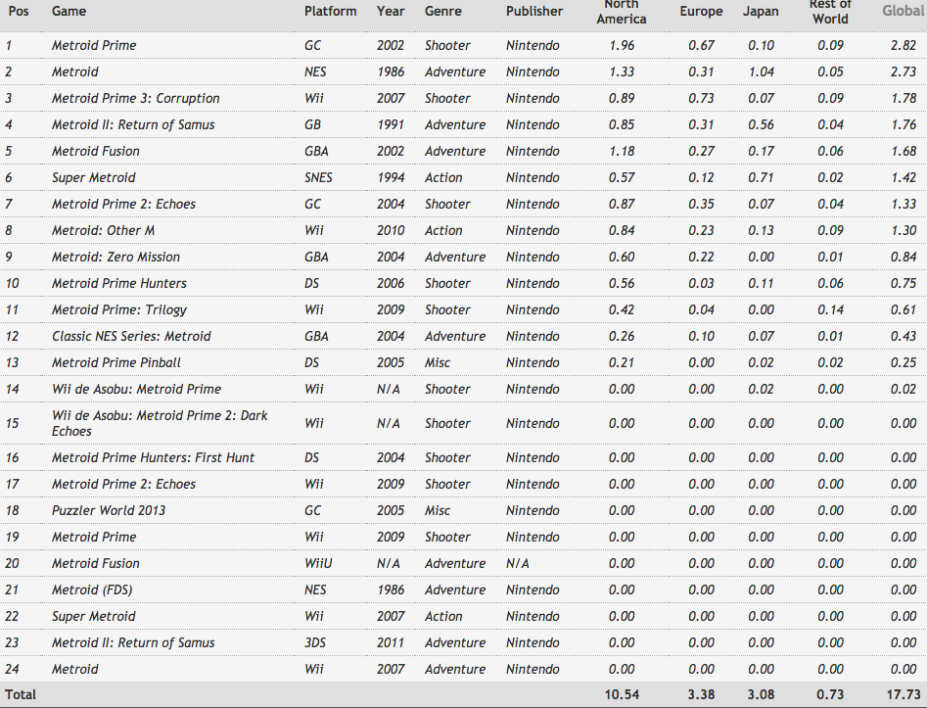
Task: Open Metroid Prime: Trilogy
Action: 119,310
